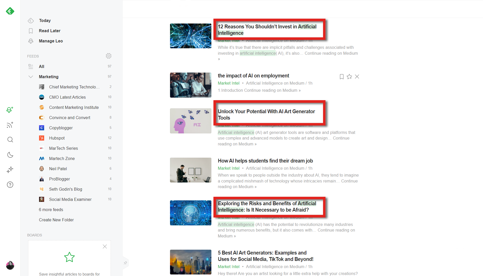Switch to the Today view
483x276 pixels.
45,20
